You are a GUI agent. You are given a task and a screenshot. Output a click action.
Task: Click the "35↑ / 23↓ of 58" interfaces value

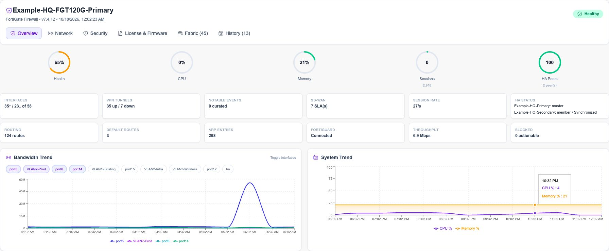(18, 106)
